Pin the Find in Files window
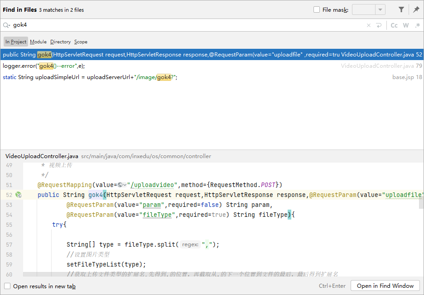Image resolution: width=424 pixels, height=295 pixels. tap(416, 9)
